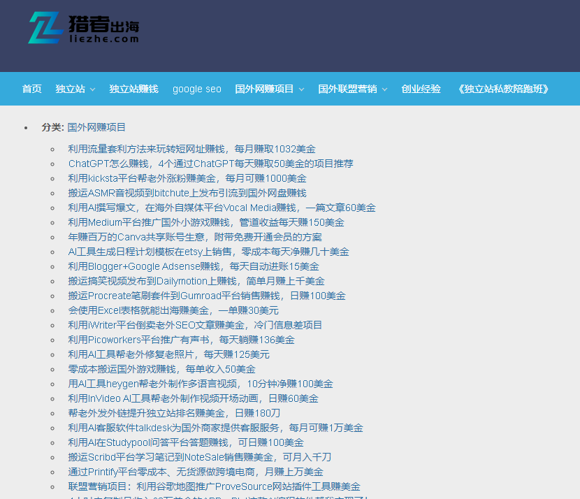Open the ChatGPT怎么赚钱 article link

pyautogui.click(x=211, y=164)
